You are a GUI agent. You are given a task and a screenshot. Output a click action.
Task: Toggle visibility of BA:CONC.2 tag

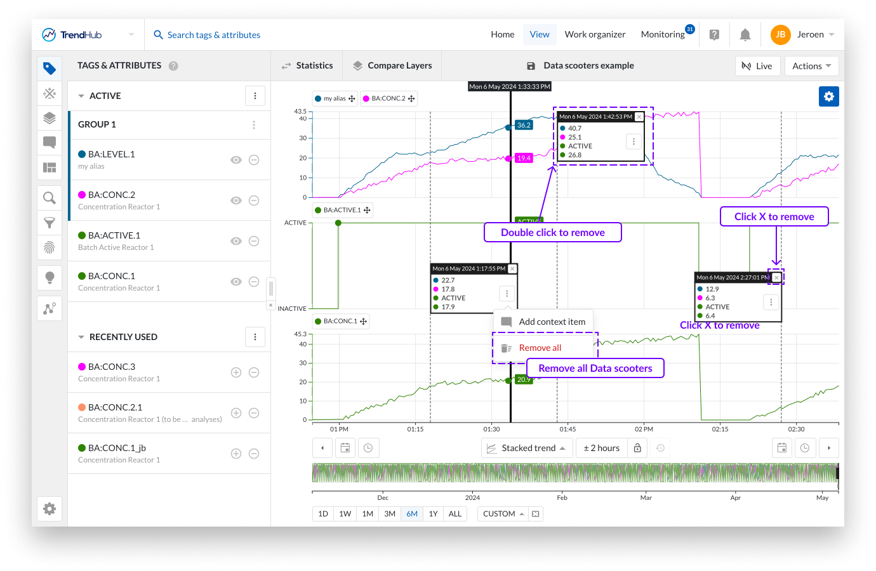(236, 200)
